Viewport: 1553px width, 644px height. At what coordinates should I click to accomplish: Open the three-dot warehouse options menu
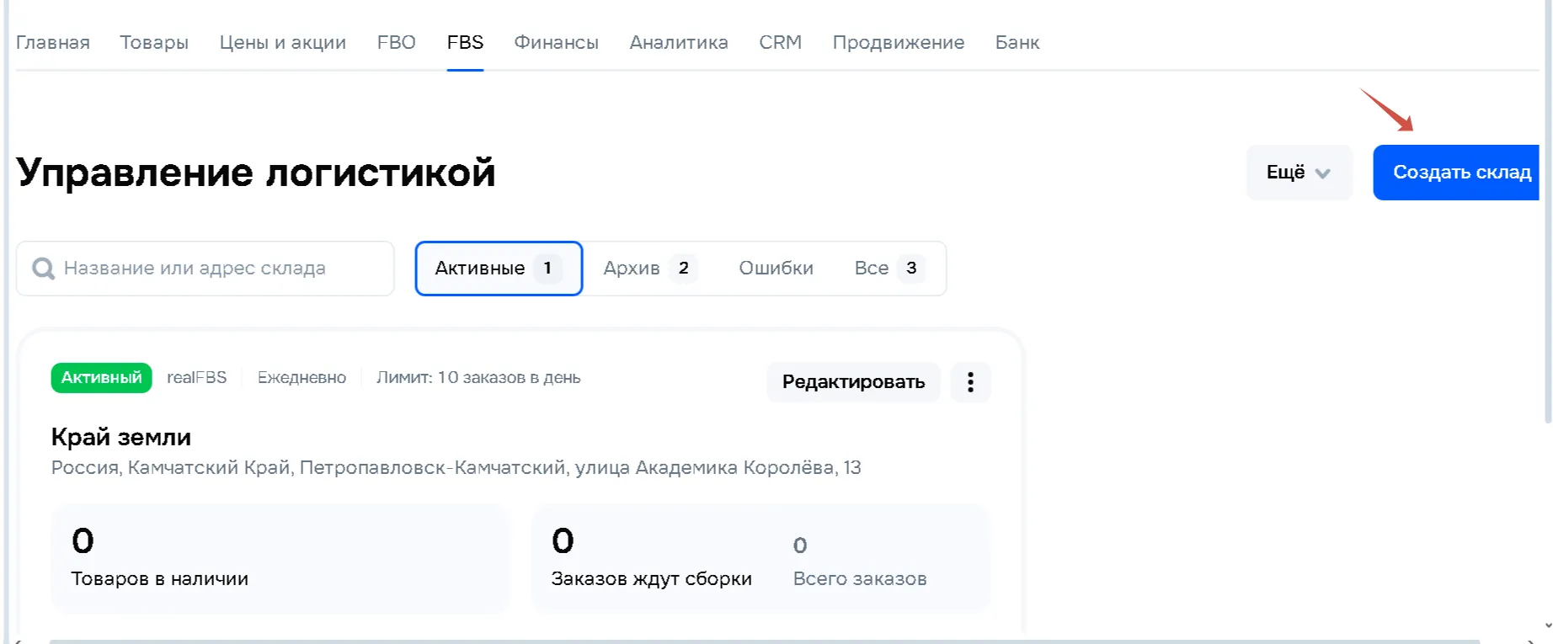970,382
